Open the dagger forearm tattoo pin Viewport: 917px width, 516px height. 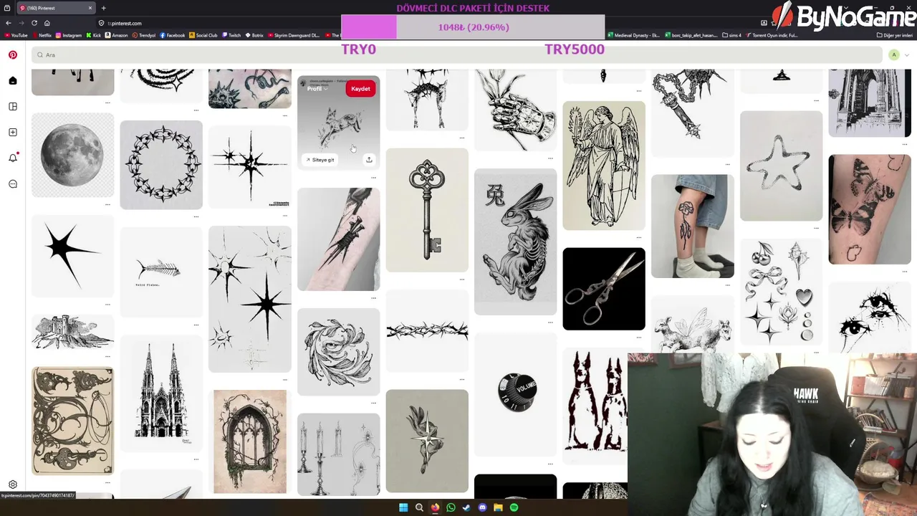pos(339,239)
